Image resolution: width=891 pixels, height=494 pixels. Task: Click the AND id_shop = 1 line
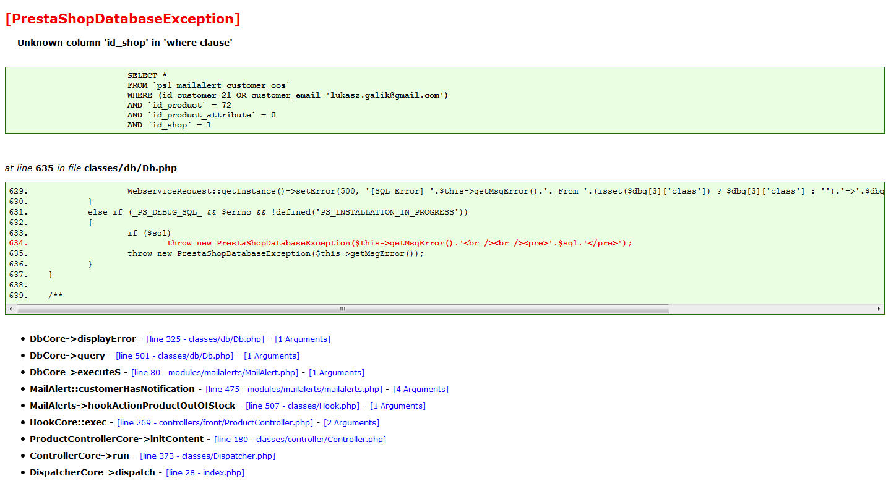(x=170, y=125)
